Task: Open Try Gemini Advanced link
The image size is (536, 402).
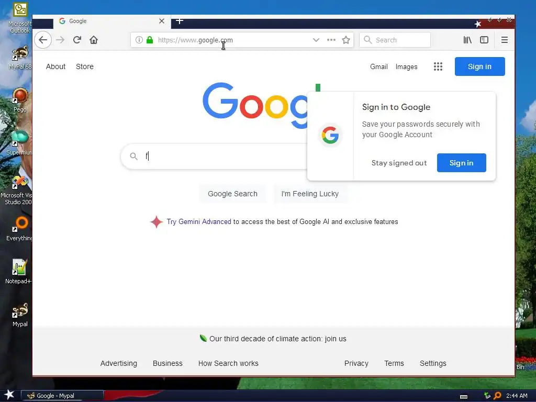Action: tap(199, 222)
